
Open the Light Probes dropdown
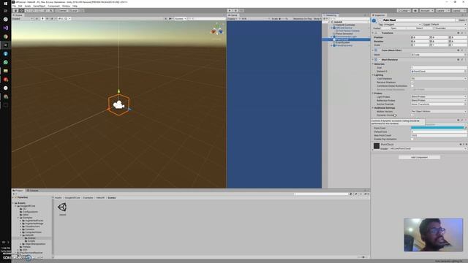coord(439,96)
